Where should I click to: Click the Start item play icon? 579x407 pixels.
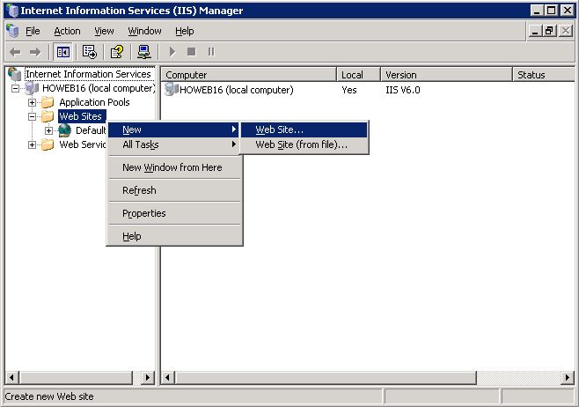(172, 52)
